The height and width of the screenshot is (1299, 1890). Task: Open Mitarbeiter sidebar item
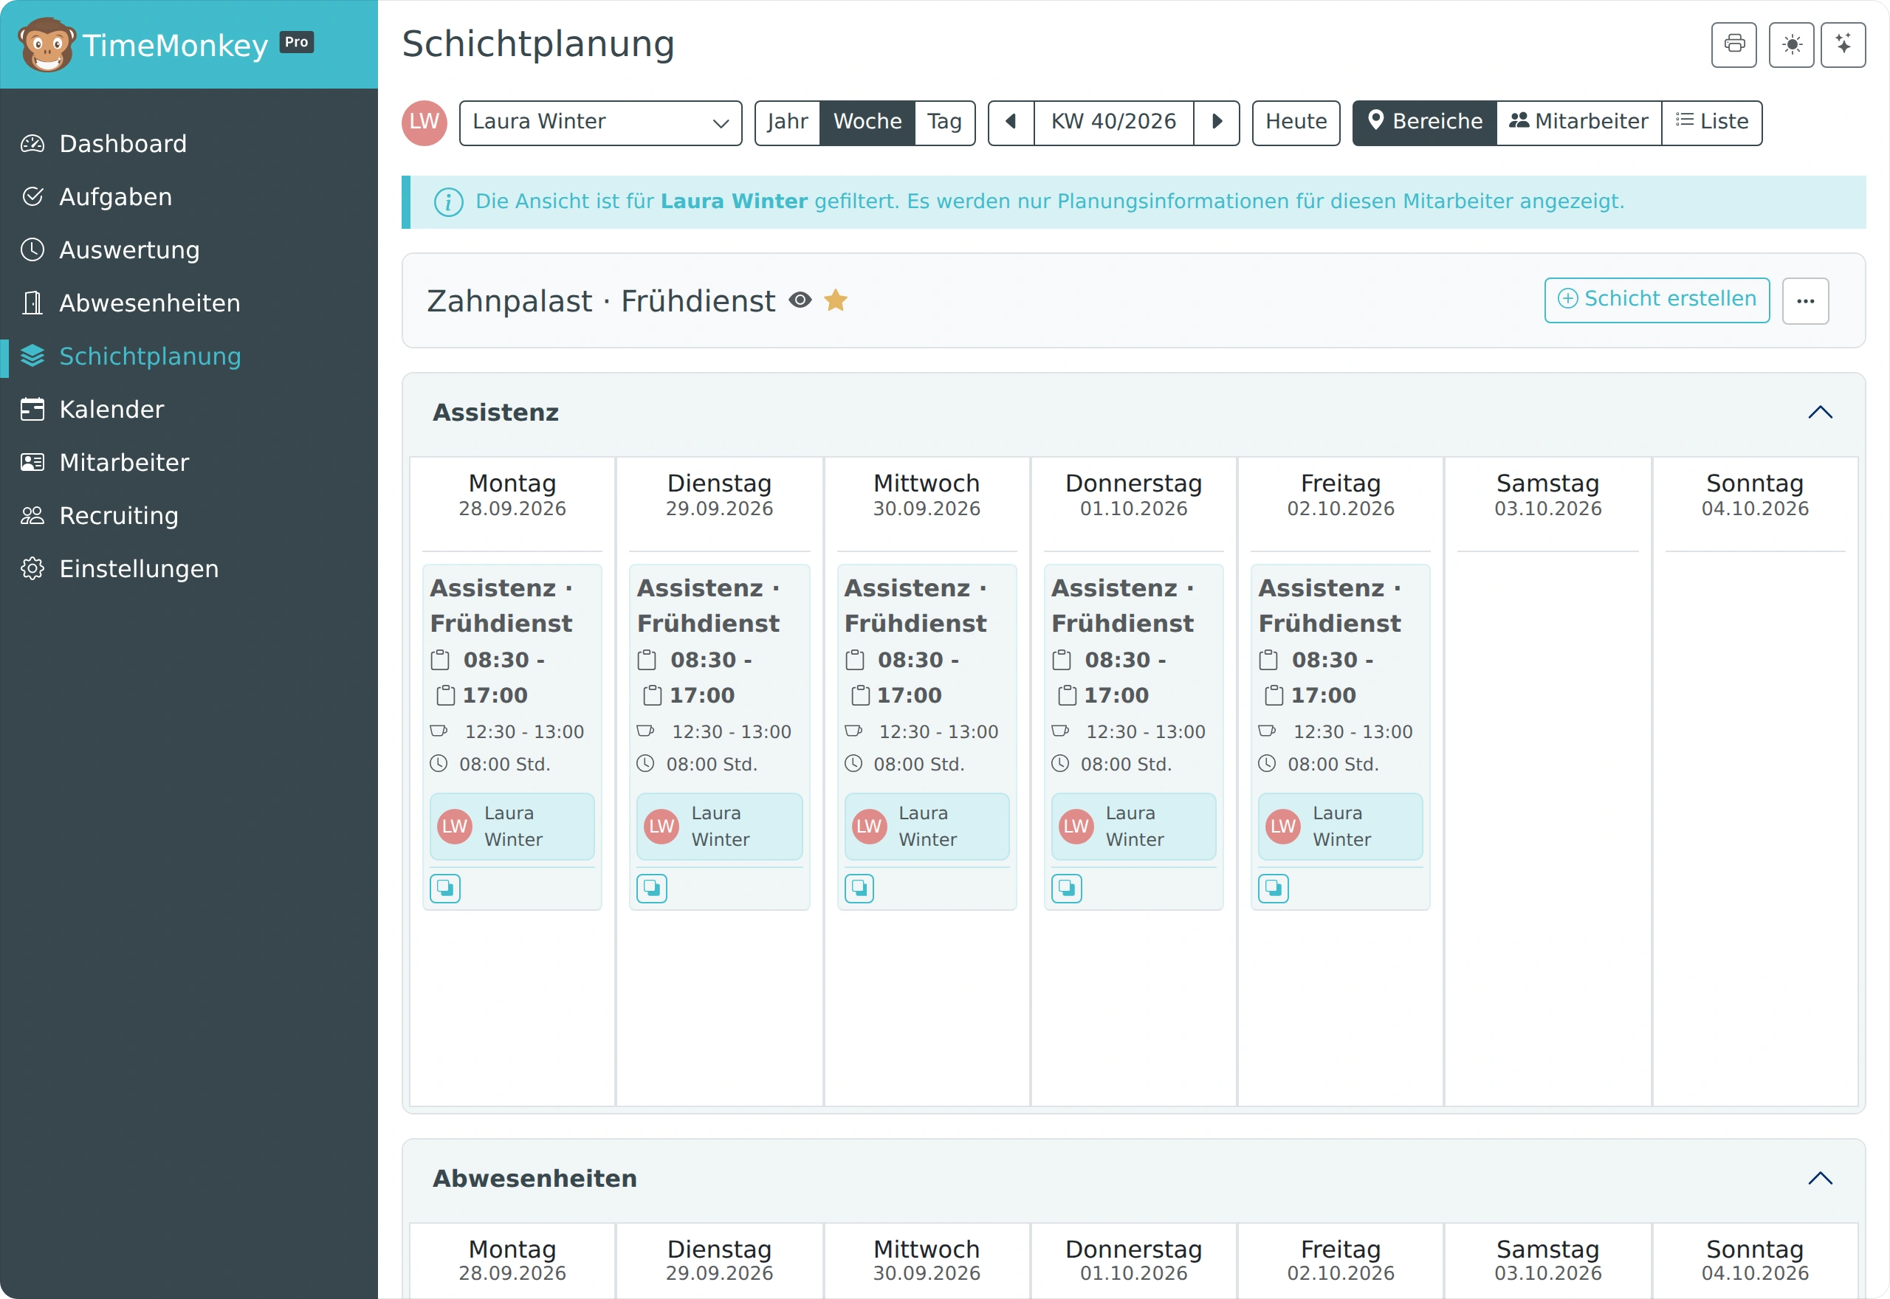189,462
